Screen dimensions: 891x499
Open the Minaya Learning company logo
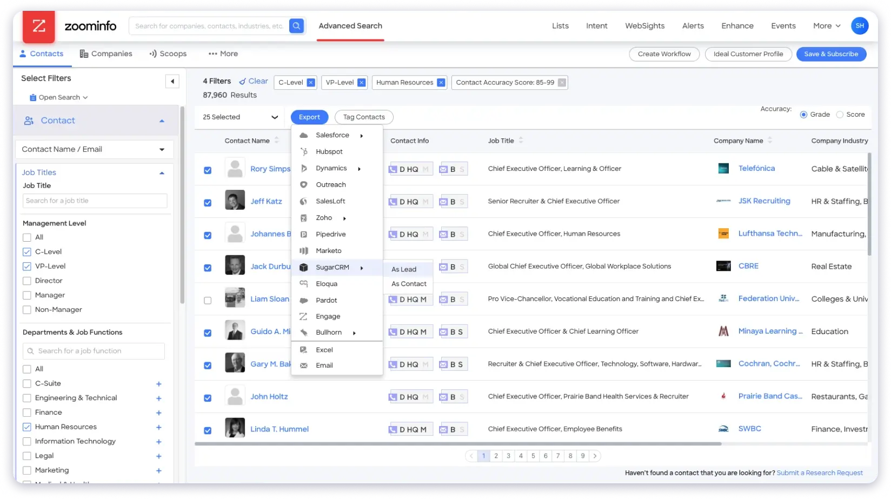(x=723, y=331)
